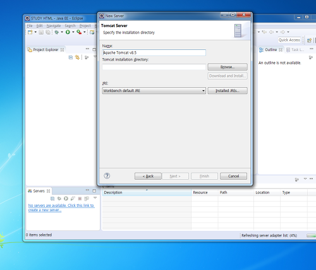Open the Servers view menu triangle
Screen dimensions: 316x270
coord(95,198)
